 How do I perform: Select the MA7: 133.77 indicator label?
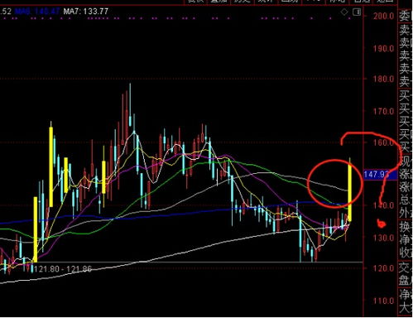pos(85,12)
